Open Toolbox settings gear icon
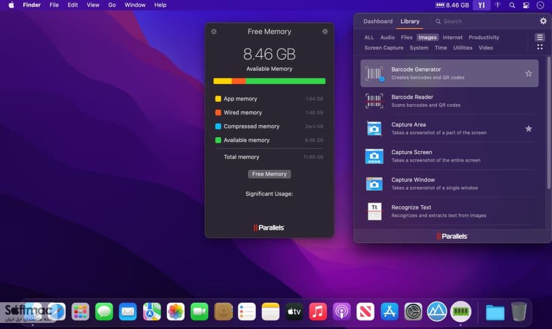The height and width of the screenshot is (329, 552). click(x=543, y=21)
